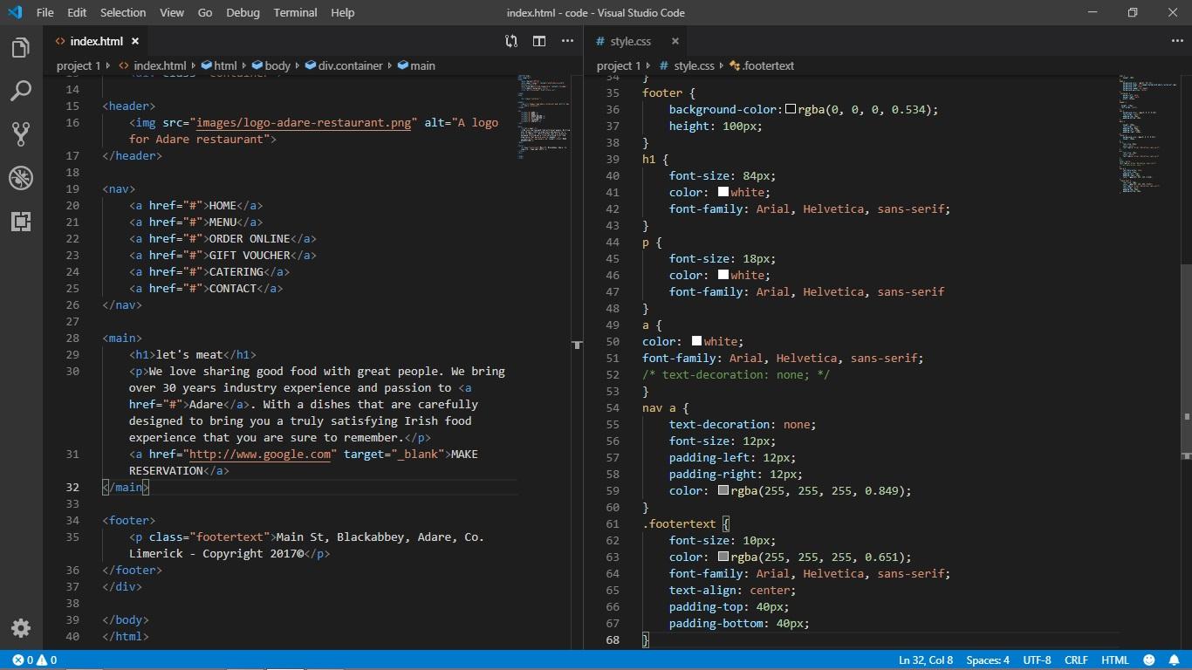The image size is (1192, 670).
Task: Select language mode 'HTML' in status bar
Action: (x=1115, y=660)
